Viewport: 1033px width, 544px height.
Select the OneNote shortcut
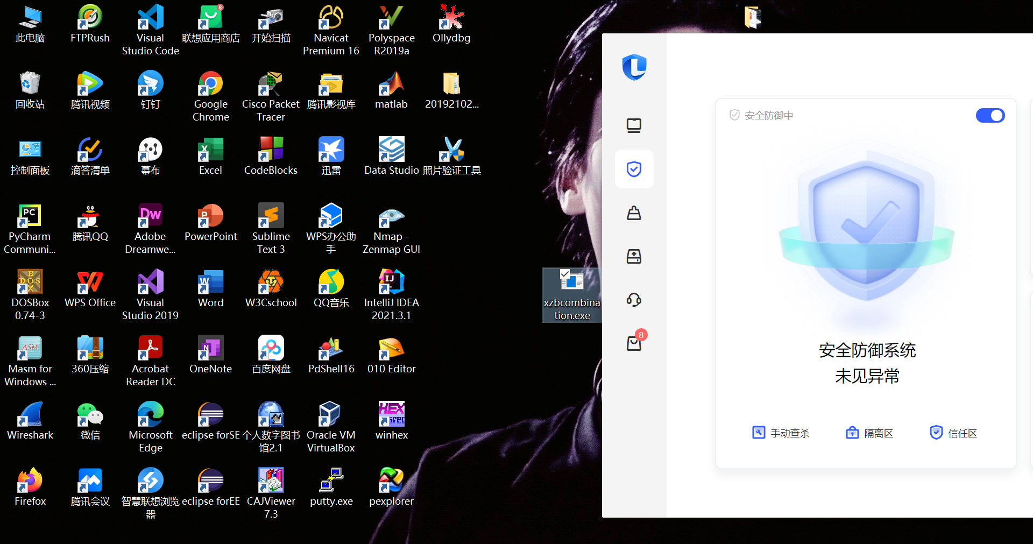(x=210, y=356)
